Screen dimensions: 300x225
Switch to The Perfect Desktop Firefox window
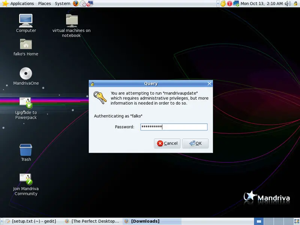(92, 221)
